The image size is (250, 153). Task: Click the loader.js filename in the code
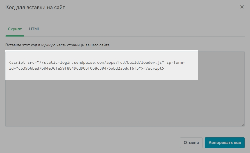pyautogui.click(x=151, y=62)
